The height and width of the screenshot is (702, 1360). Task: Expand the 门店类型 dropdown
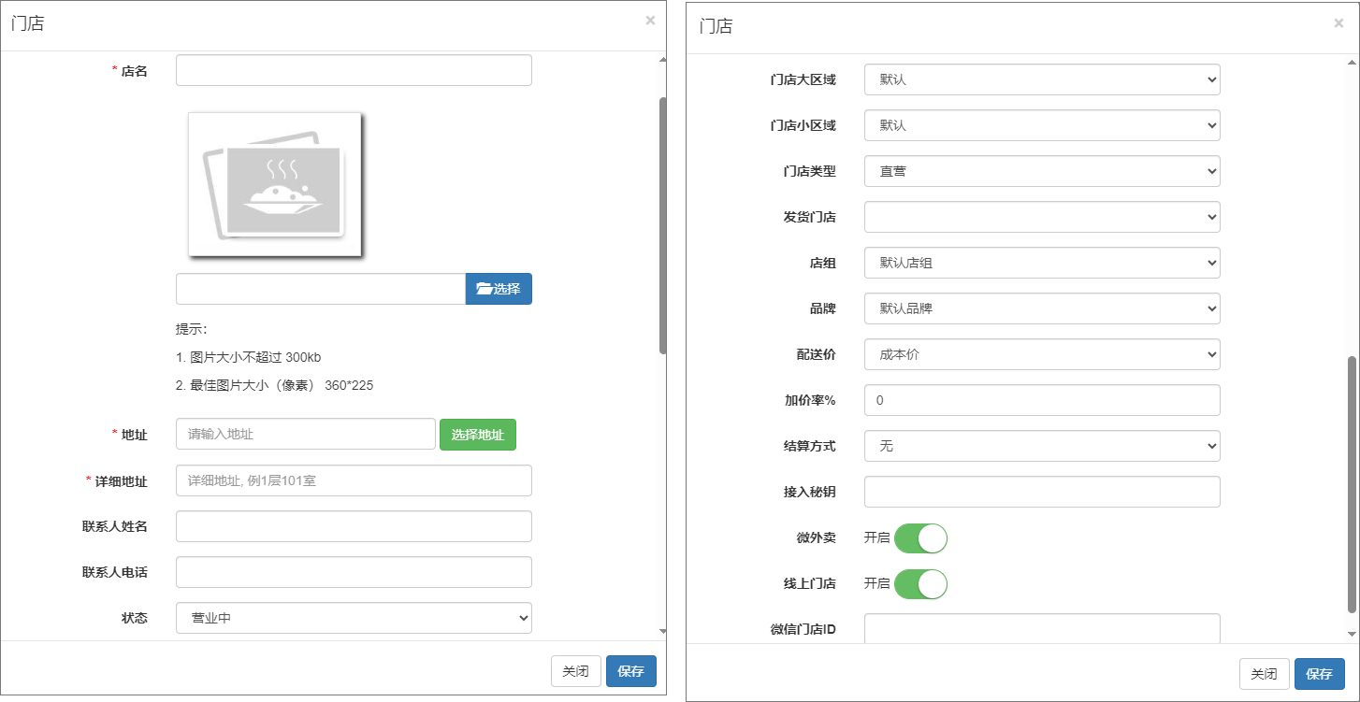(1042, 172)
